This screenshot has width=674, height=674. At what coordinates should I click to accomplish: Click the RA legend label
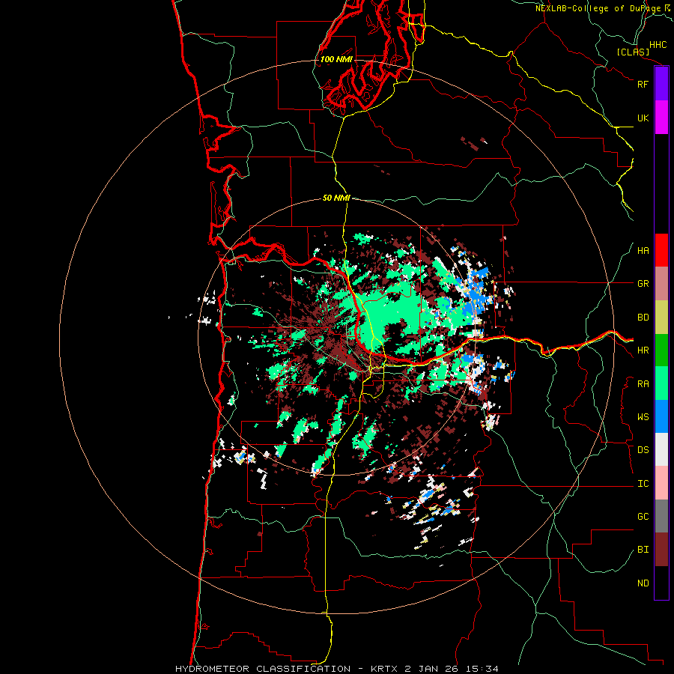tap(643, 384)
